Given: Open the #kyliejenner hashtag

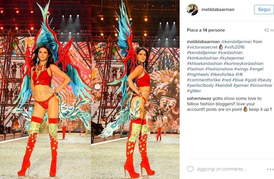Looking at the screenshot, I should (232, 58).
